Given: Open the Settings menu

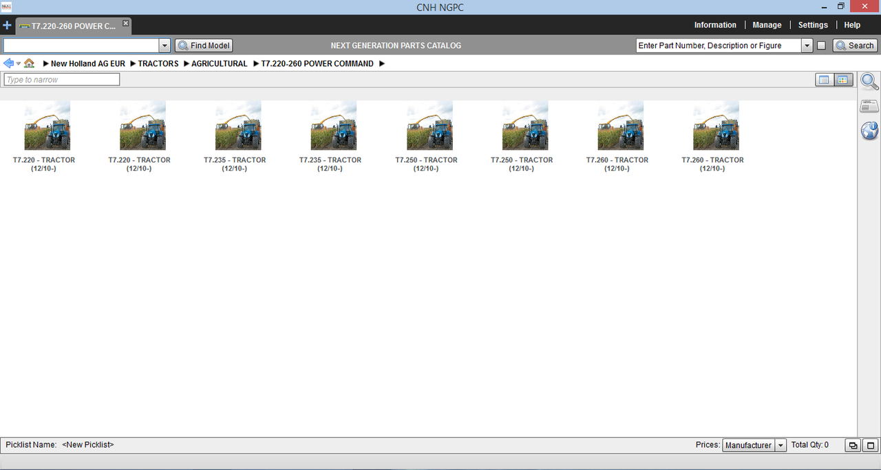Looking at the screenshot, I should (813, 25).
